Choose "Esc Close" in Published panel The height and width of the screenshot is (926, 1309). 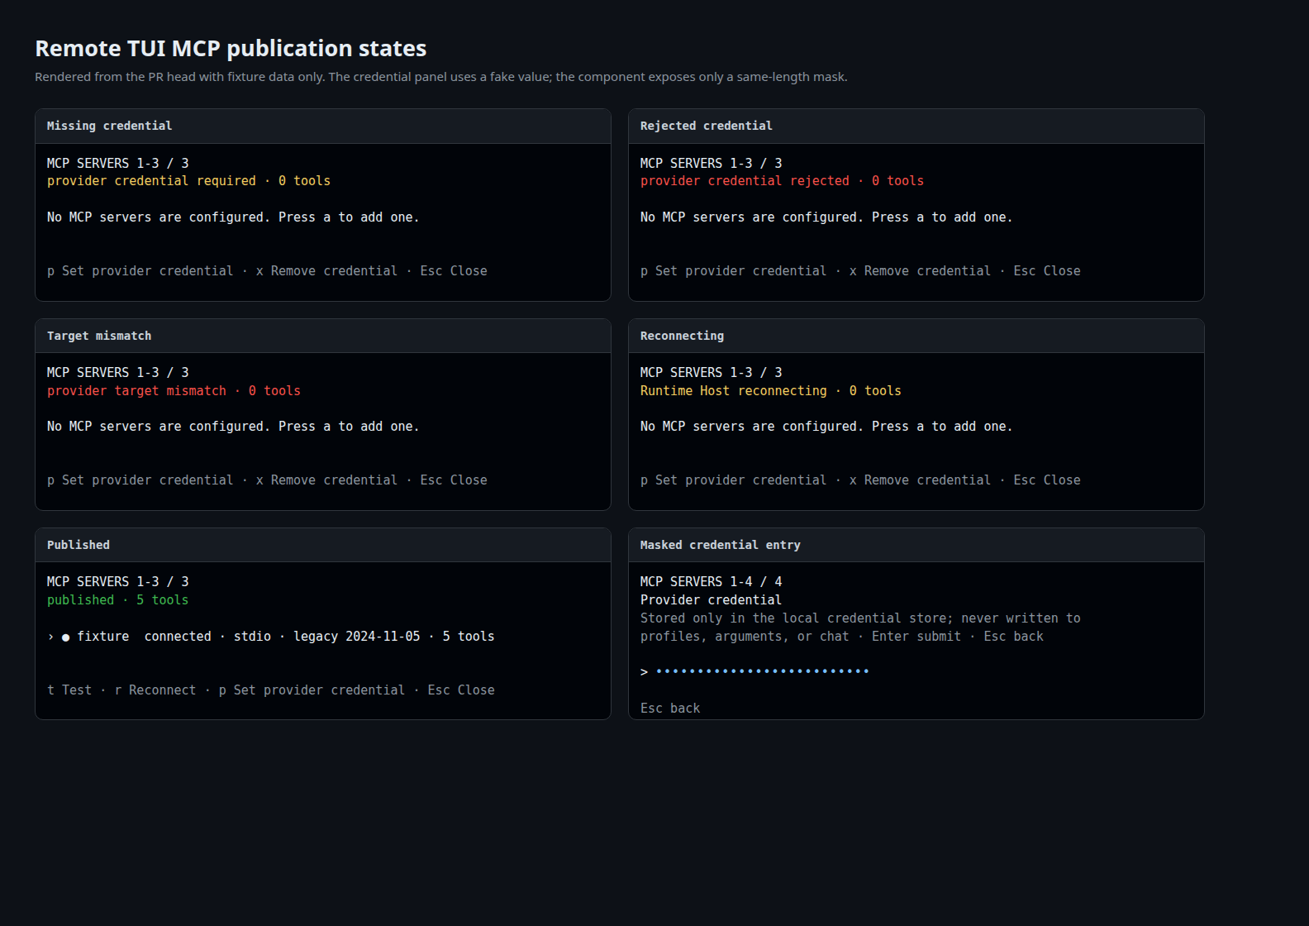(x=461, y=690)
